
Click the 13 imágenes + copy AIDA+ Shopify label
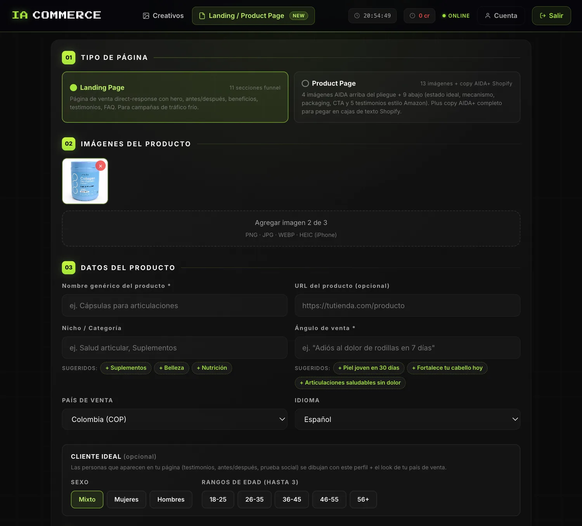click(x=466, y=83)
